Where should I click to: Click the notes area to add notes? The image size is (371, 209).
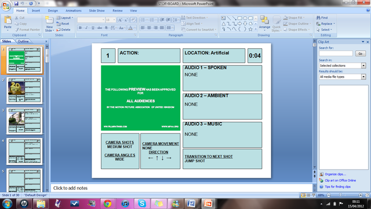(181, 188)
